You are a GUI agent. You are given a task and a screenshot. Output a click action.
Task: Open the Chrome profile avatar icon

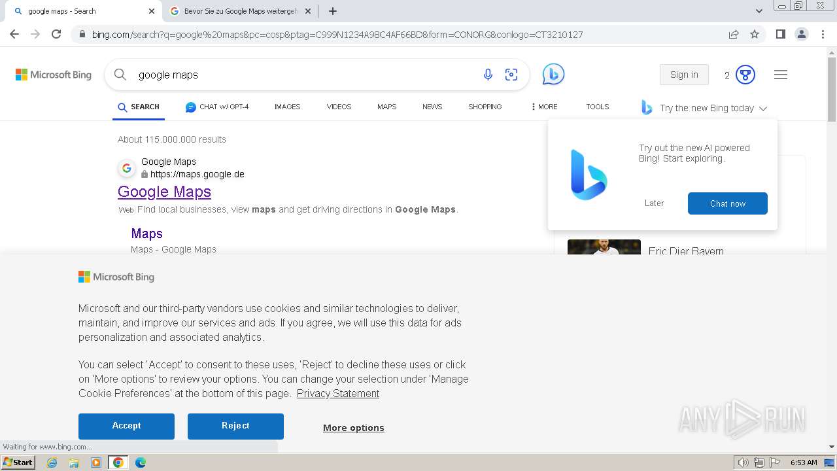801,34
